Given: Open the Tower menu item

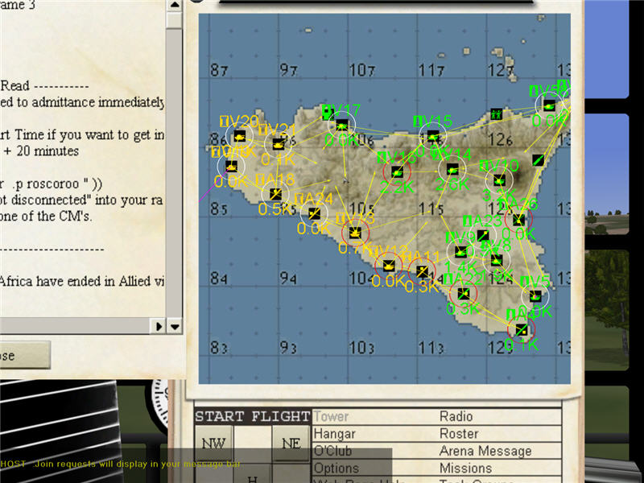Looking at the screenshot, I should pyautogui.click(x=331, y=416).
